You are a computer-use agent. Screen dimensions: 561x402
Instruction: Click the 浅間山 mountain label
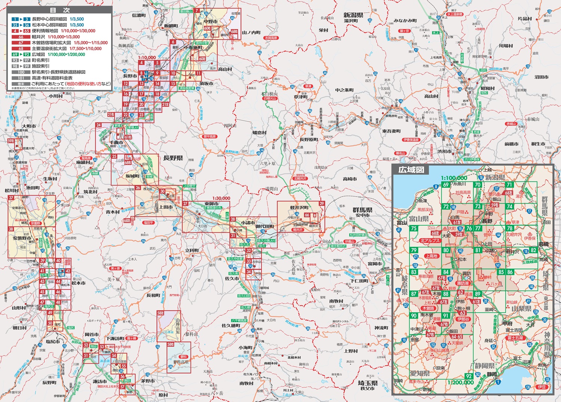pos(272,189)
